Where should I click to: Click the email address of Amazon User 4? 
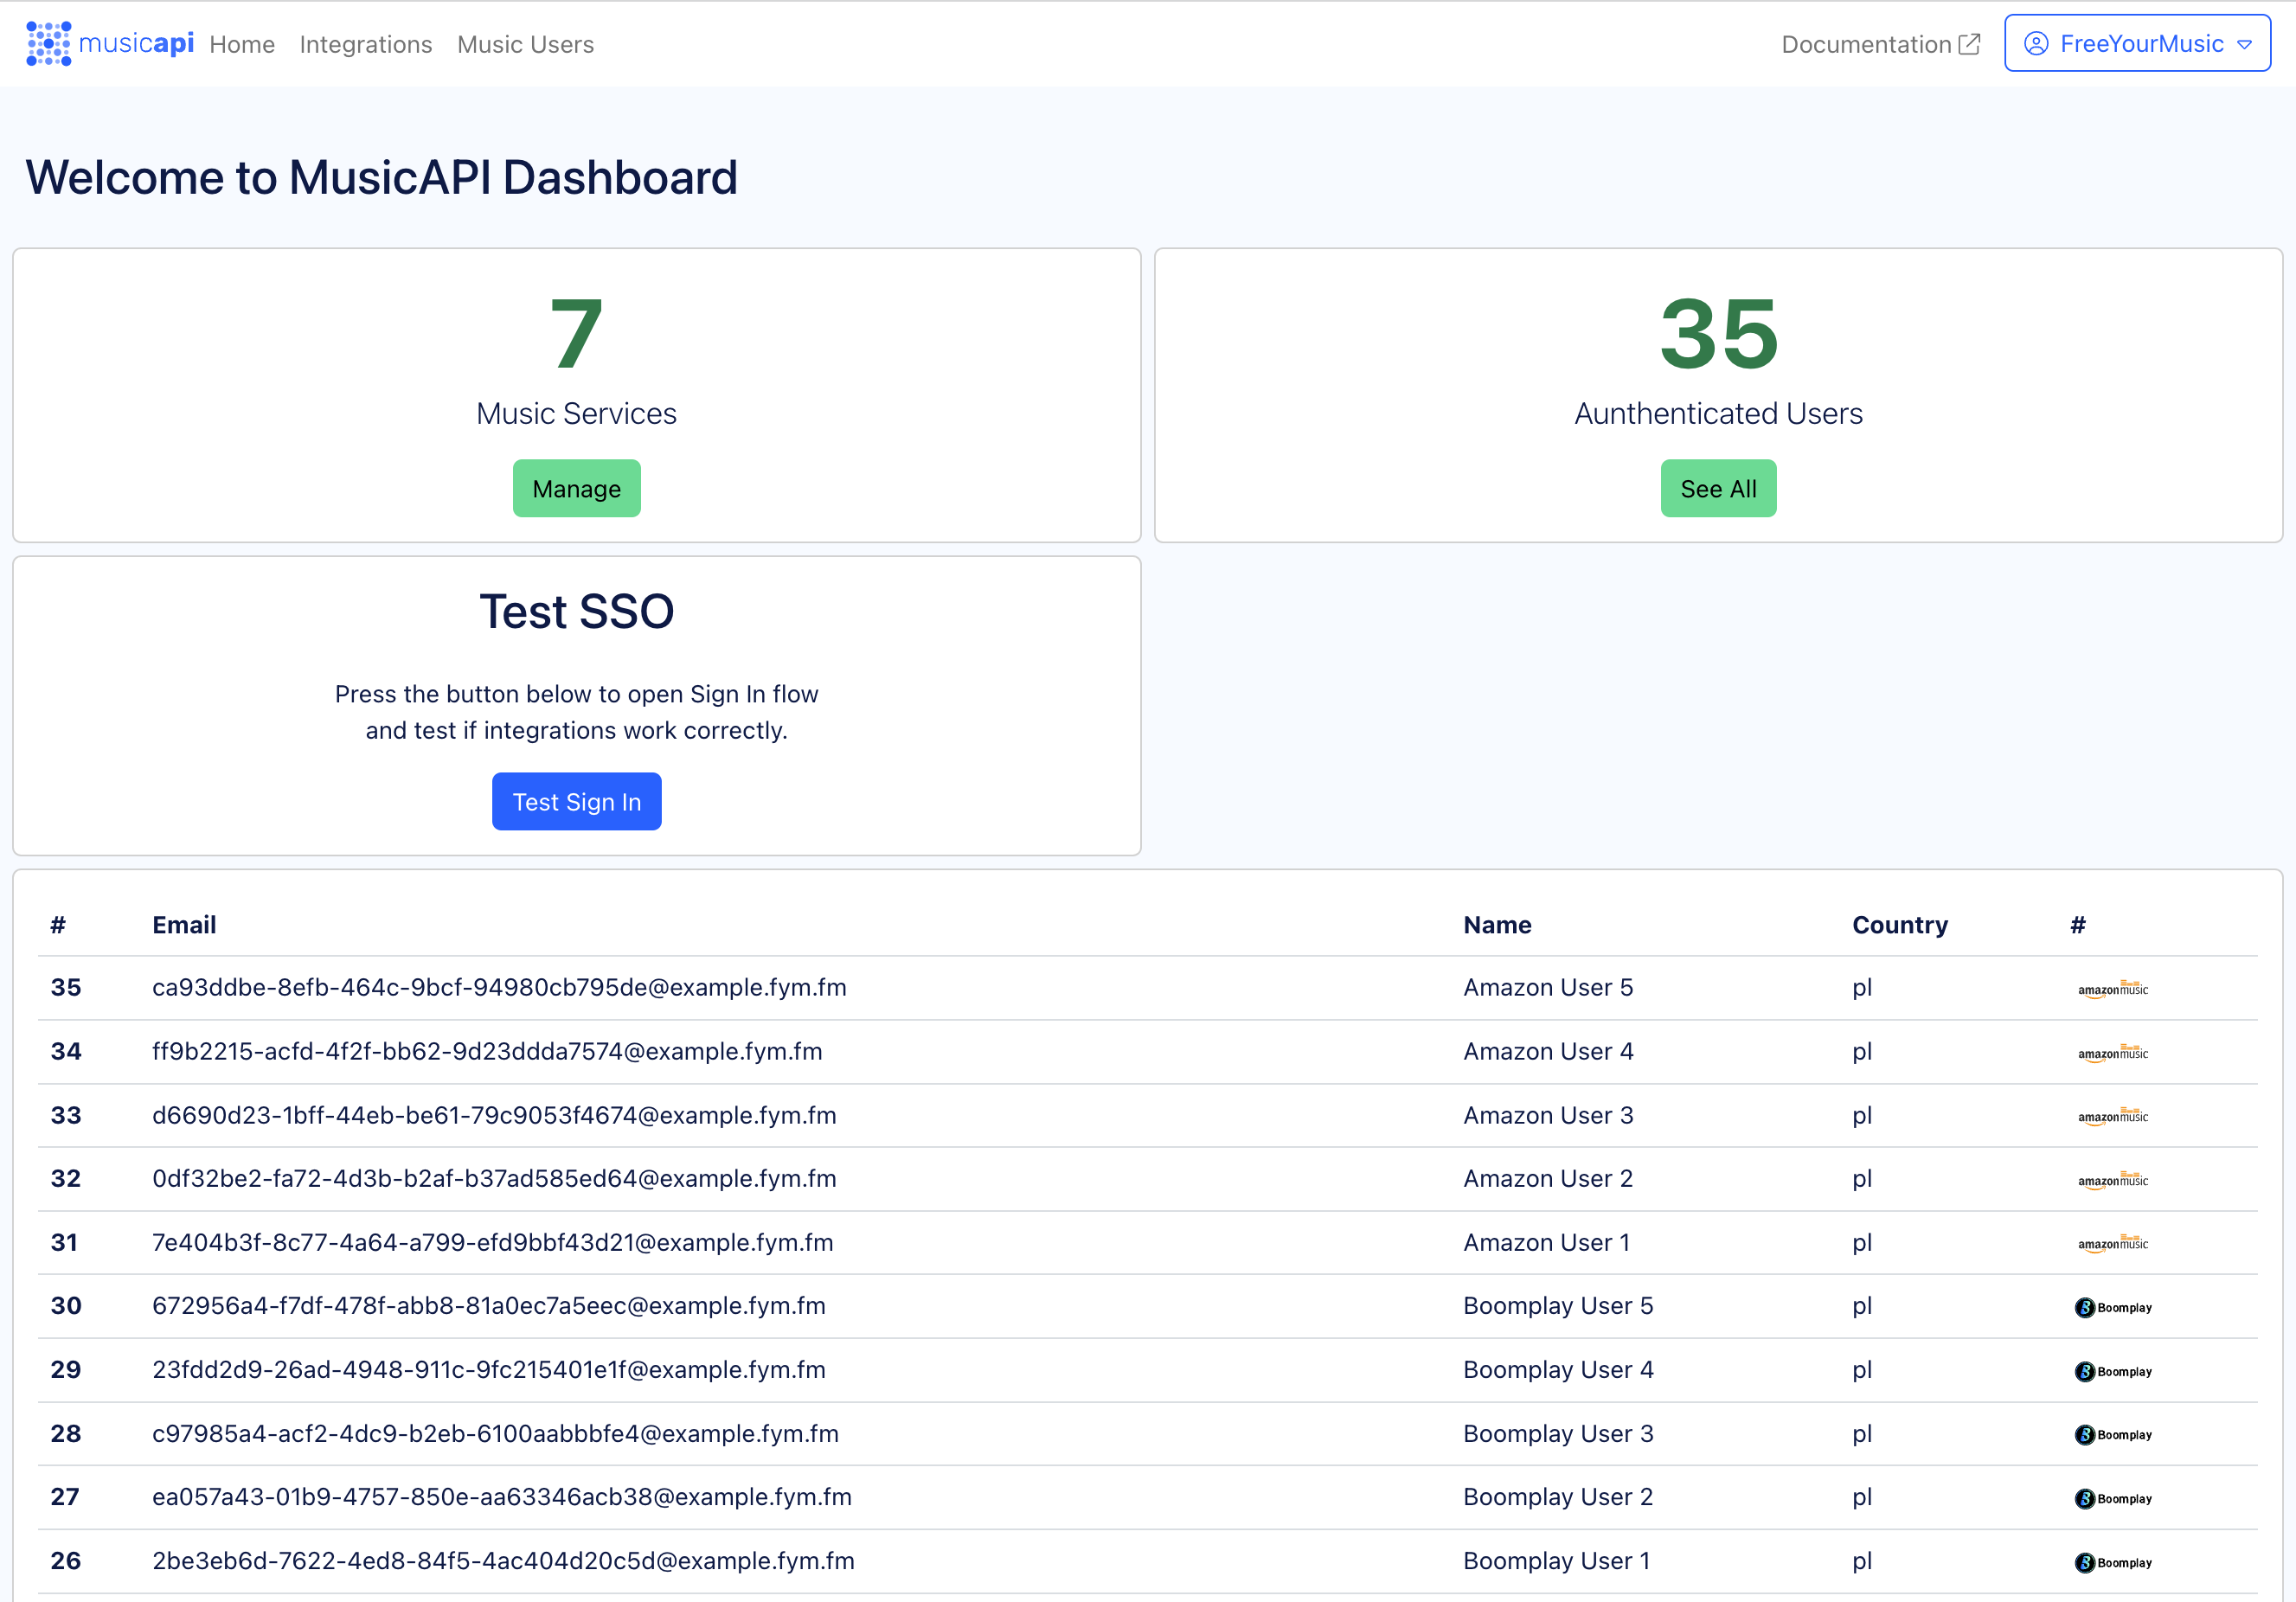coord(488,1051)
